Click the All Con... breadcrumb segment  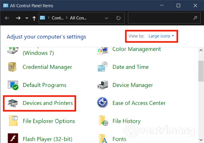(78, 18)
